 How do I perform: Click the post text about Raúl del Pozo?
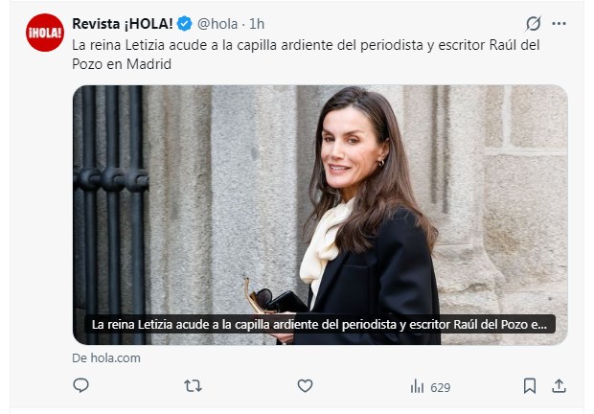point(306,55)
